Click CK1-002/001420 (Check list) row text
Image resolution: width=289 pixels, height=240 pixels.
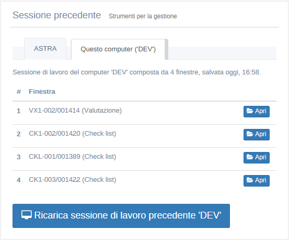click(73, 134)
